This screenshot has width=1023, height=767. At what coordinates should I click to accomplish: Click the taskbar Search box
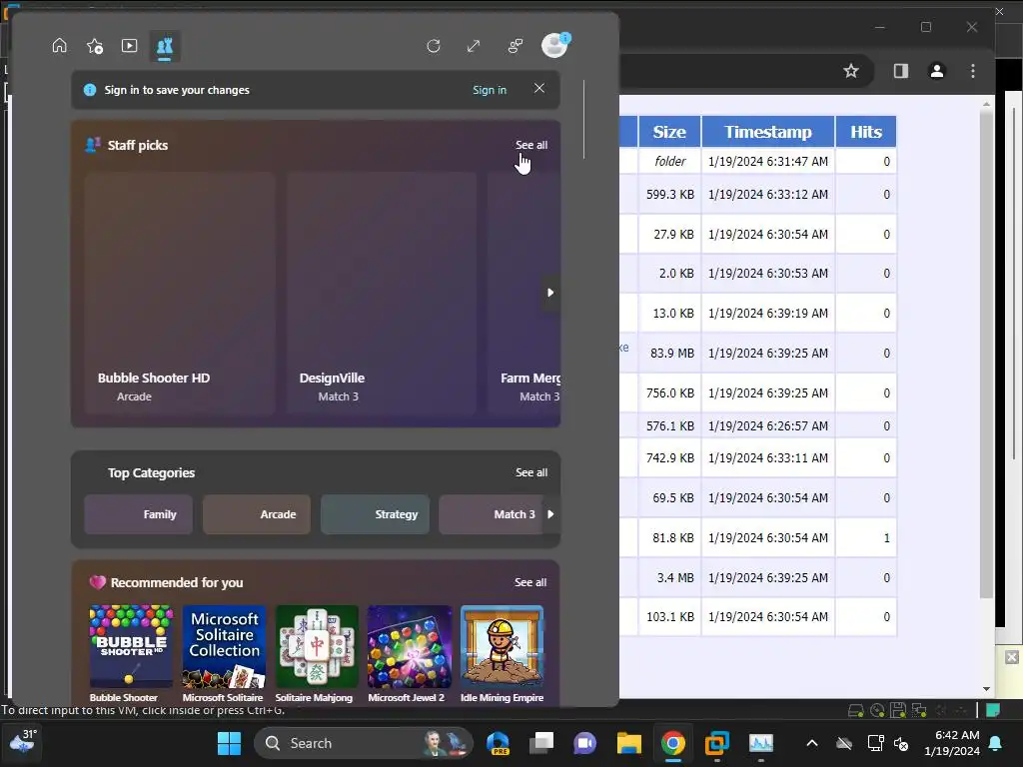pos(363,743)
